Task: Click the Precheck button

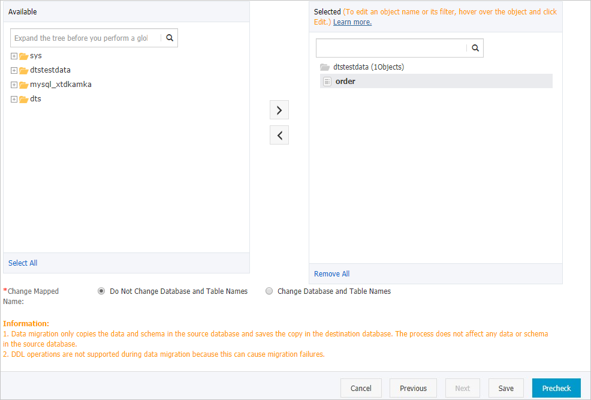Action: 556,387
